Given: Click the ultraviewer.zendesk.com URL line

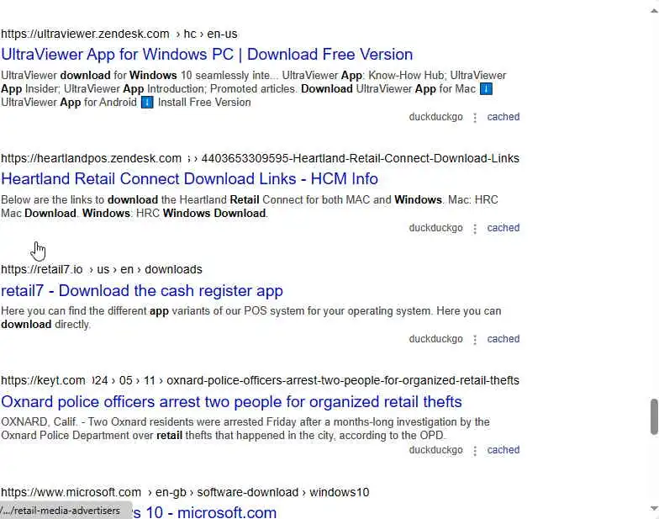Looking at the screenshot, I should pos(119,34).
